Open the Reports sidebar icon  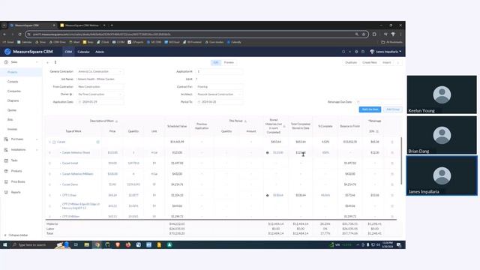(x=6, y=192)
